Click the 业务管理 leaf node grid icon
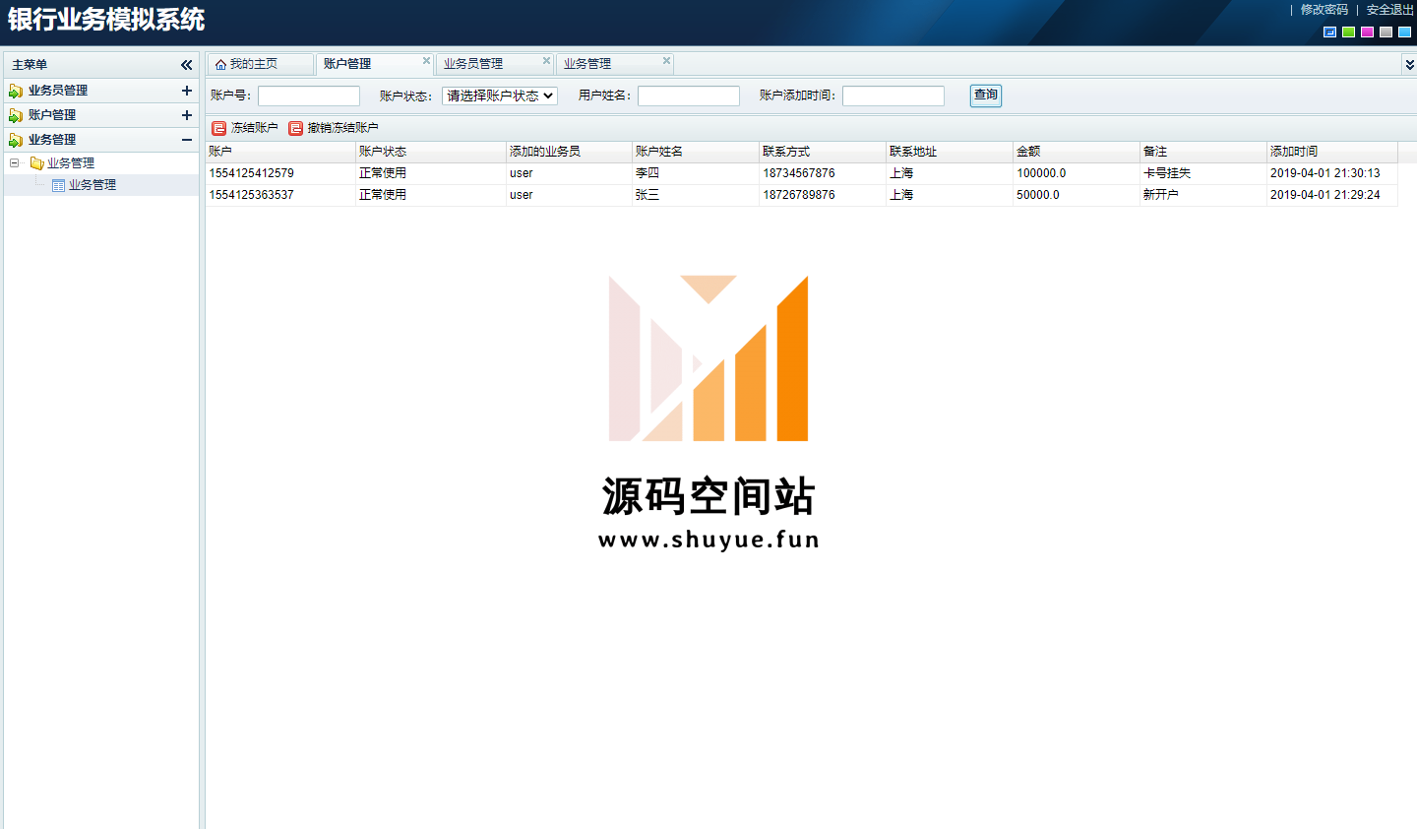Screen dimensions: 1417x829 58,185
